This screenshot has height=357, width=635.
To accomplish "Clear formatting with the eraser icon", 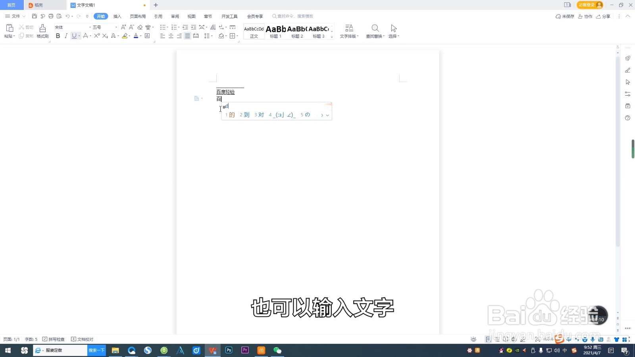I will (x=140, y=27).
